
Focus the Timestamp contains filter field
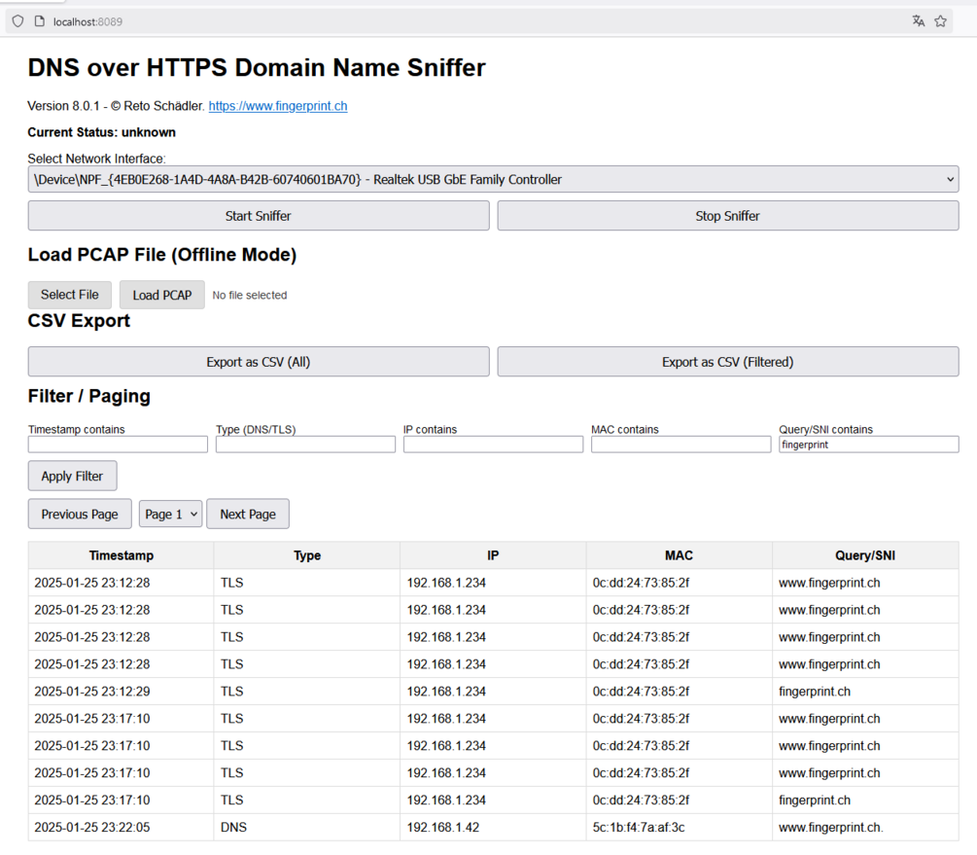tap(118, 444)
